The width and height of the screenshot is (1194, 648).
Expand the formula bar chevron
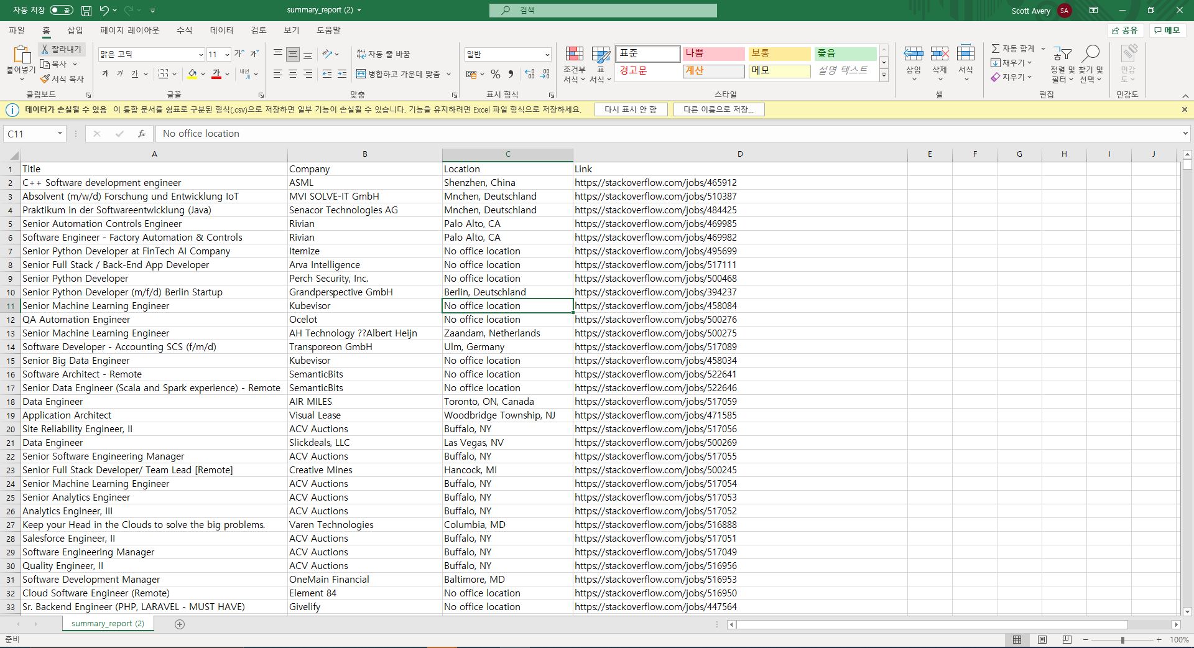(x=1185, y=134)
